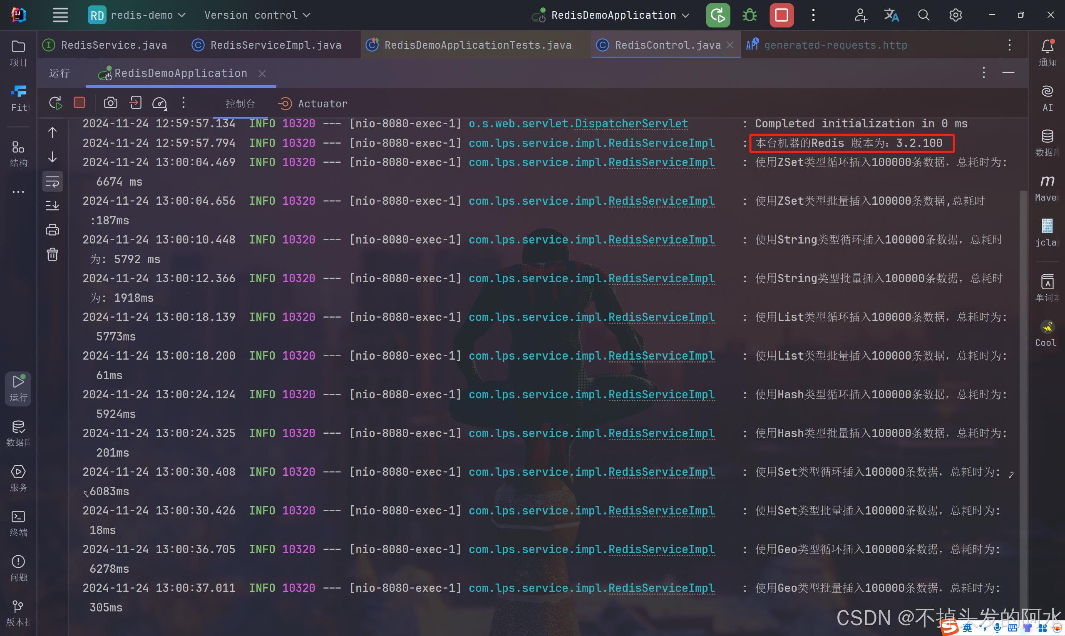Image resolution: width=1065 pixels, height=636 pixels.
Task: Open the profiler gauge icon
Action: tap(160, 103)
